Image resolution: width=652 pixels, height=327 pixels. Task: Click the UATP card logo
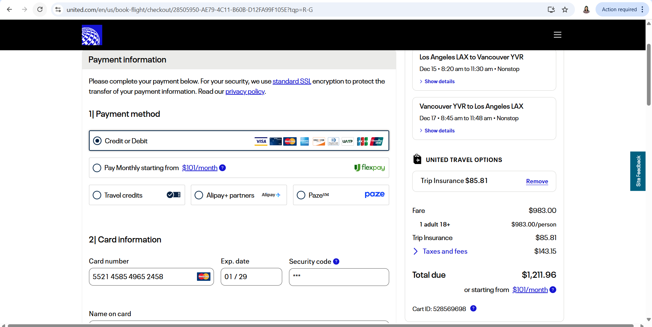[348, 141]
